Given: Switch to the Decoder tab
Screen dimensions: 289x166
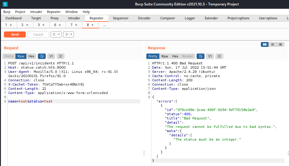Looking at the screenshot, I should click(144, 18).
